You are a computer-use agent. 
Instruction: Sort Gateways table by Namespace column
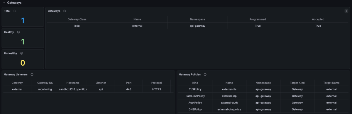tap(197, 19)
